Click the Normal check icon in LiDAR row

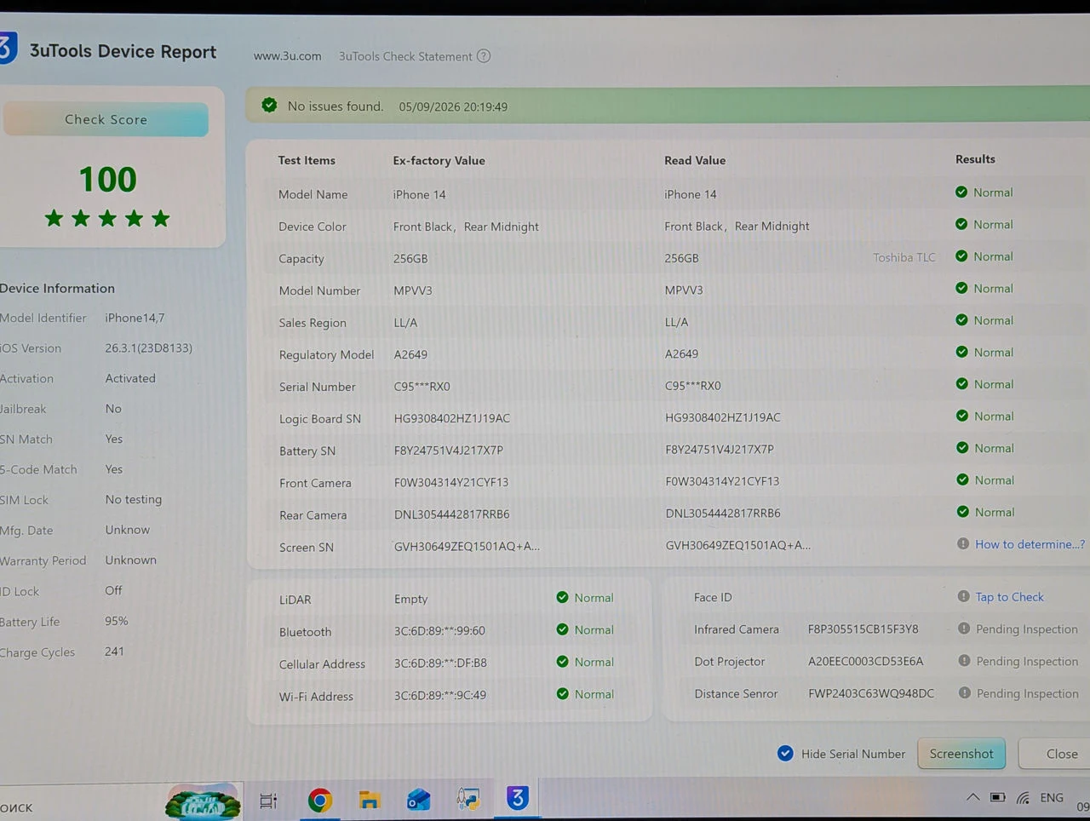[x=562, y=598]
